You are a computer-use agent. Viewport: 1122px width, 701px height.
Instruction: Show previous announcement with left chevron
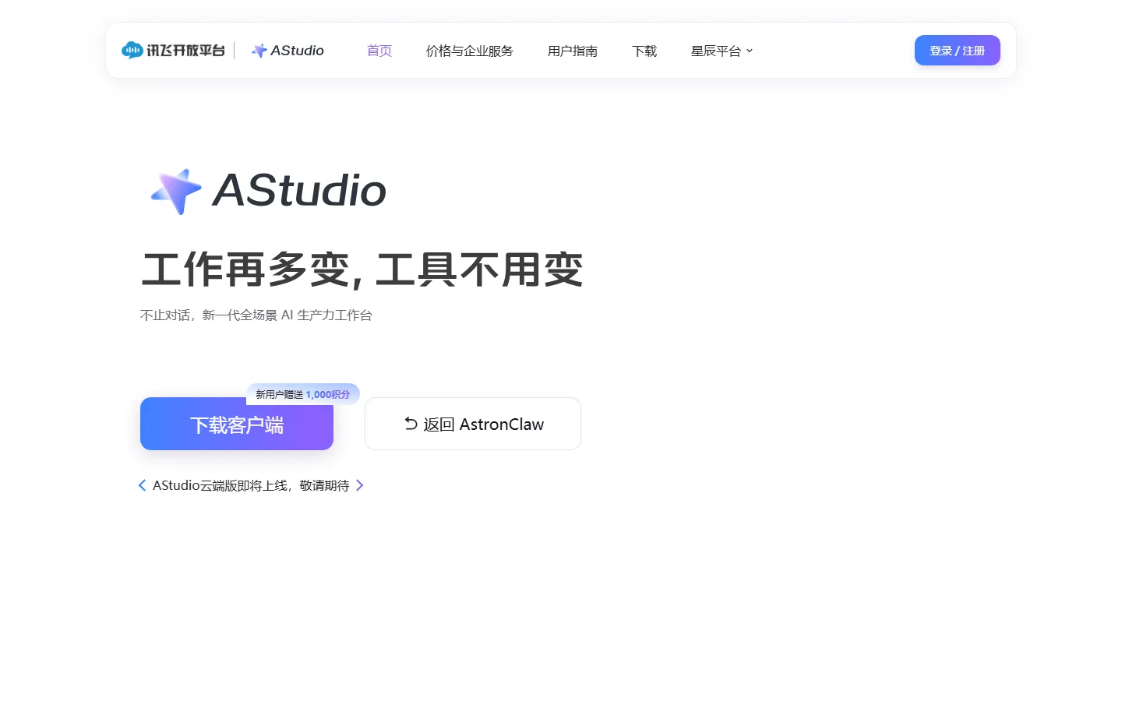click(x=142, y=485)
